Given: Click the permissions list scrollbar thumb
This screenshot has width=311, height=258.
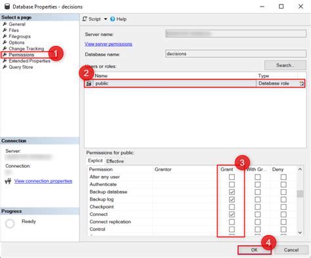Looking at the screenshot, I should (300, 194).
